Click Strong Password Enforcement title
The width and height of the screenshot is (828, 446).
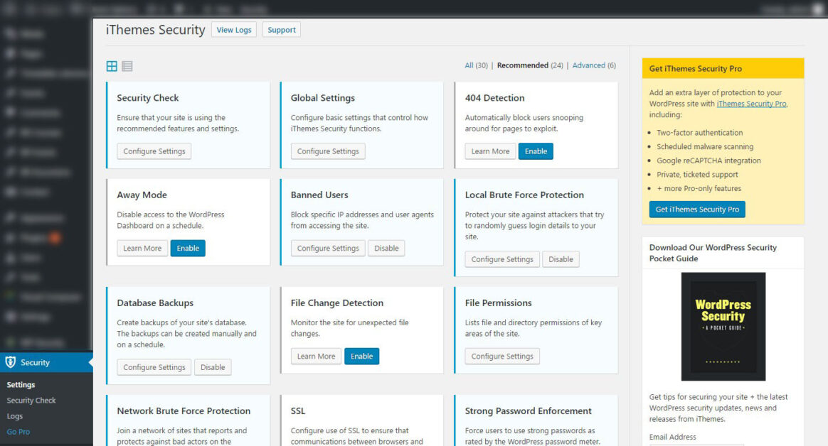click(528, 411)
